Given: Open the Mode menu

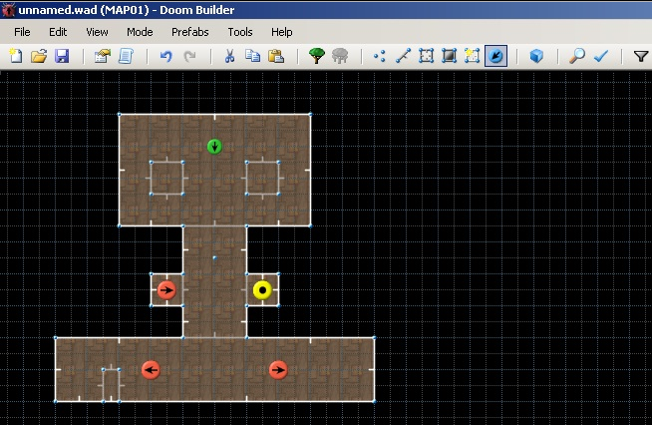Looking at the screenshot, I should tap(140, 32).
